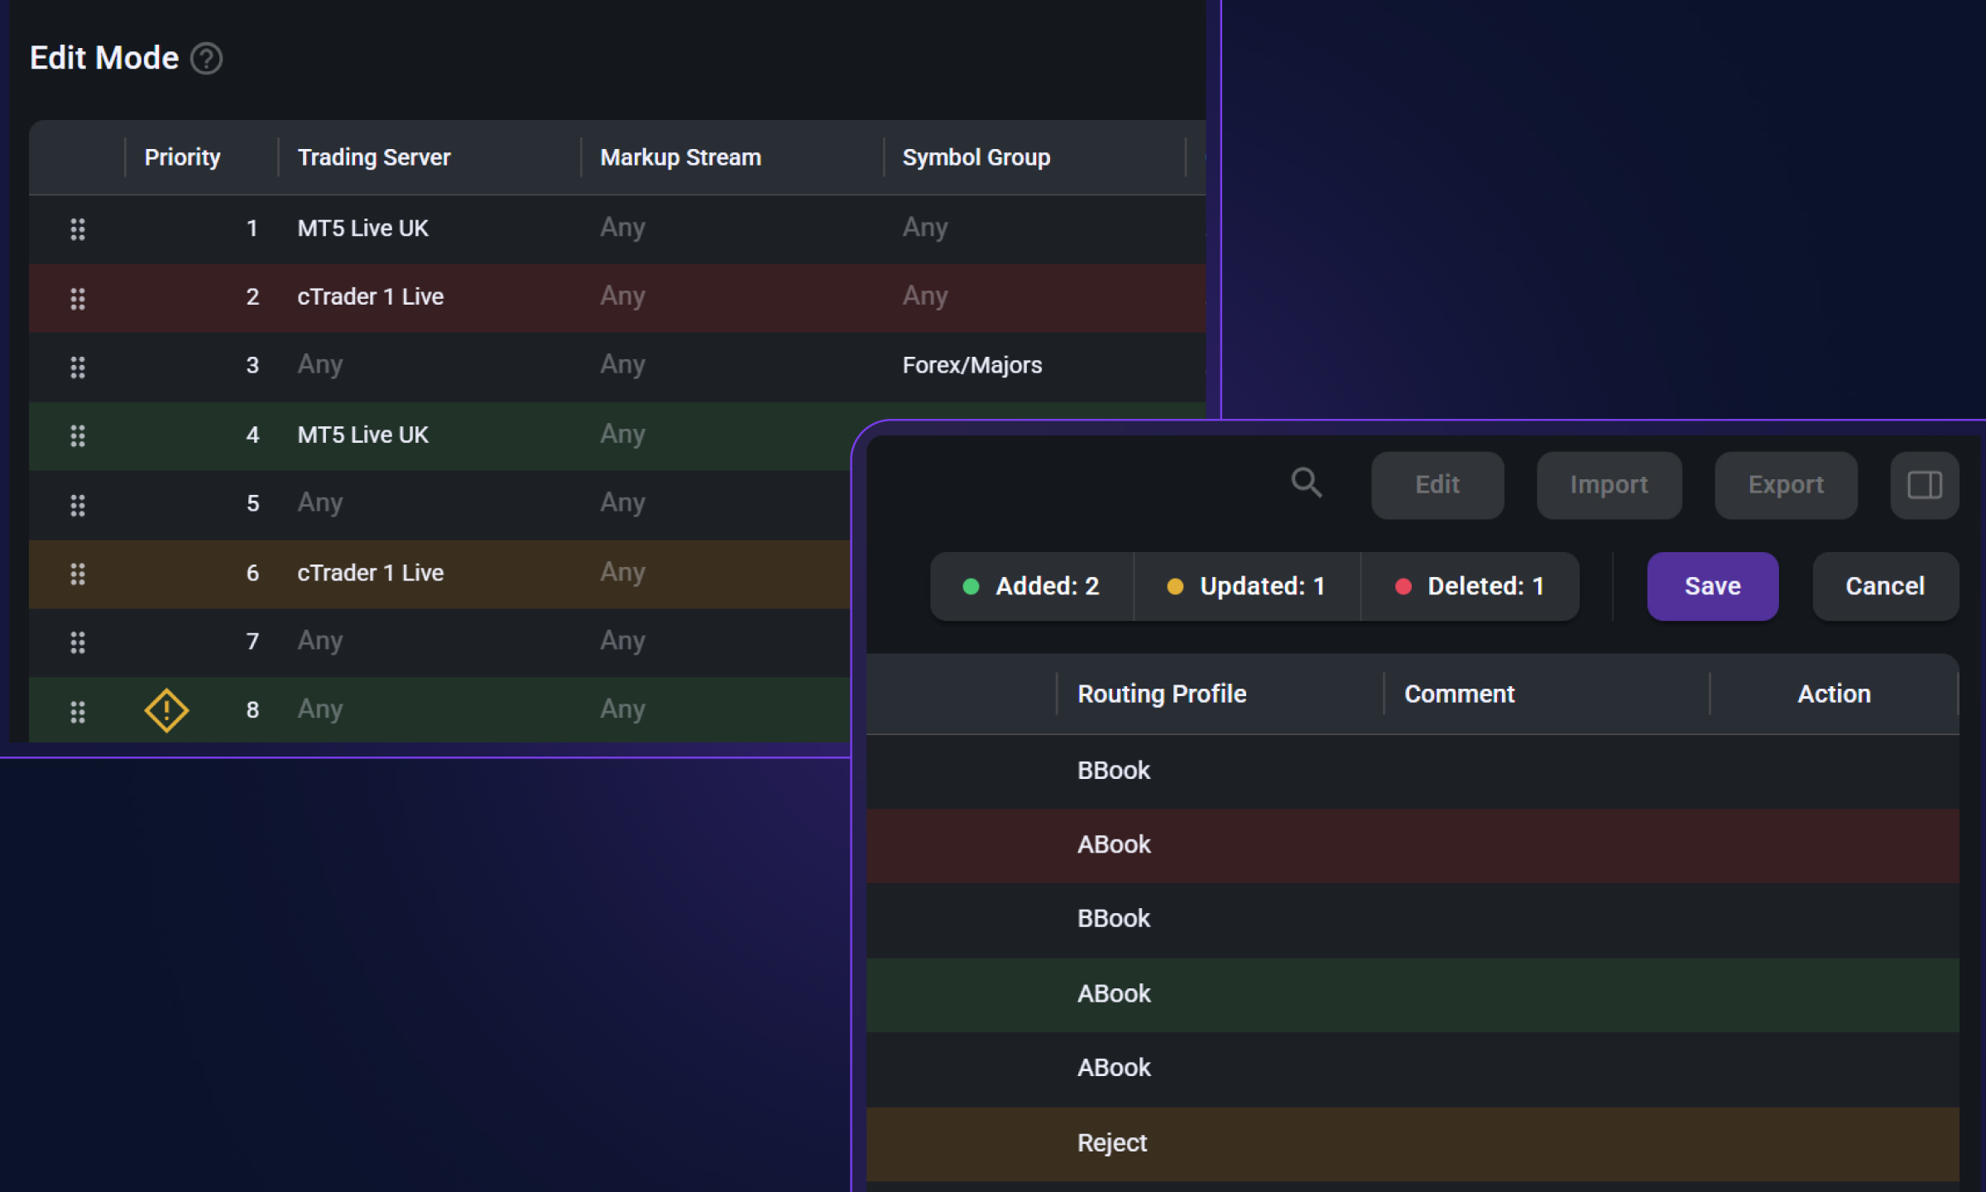
Task: Click the Routing Profile column header
Action: [1161, 694]
